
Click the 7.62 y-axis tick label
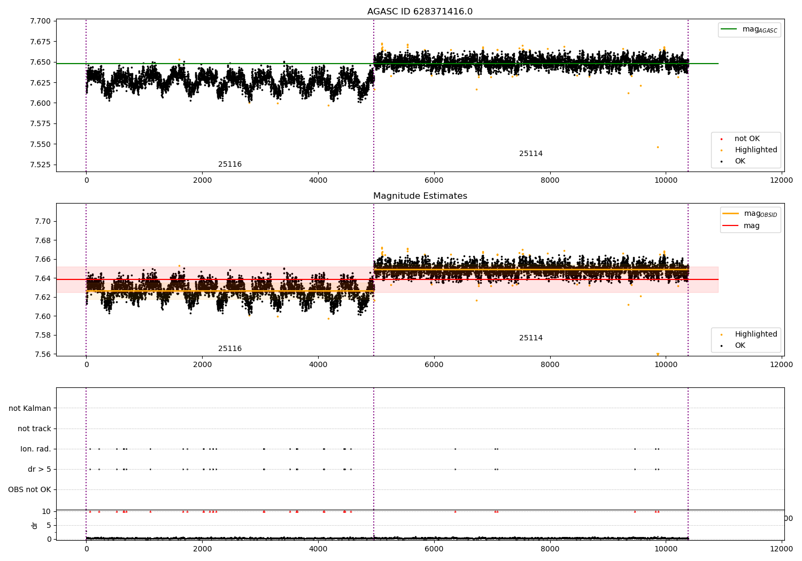tap(42, 297)
